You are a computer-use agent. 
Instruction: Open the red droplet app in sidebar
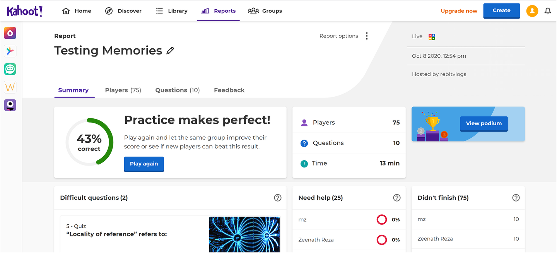click(10, 33)
